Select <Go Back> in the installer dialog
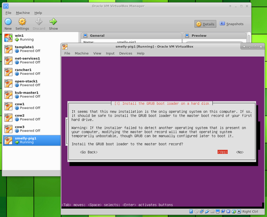This screenshot has height=217, width=267. [x=89, y=152]
